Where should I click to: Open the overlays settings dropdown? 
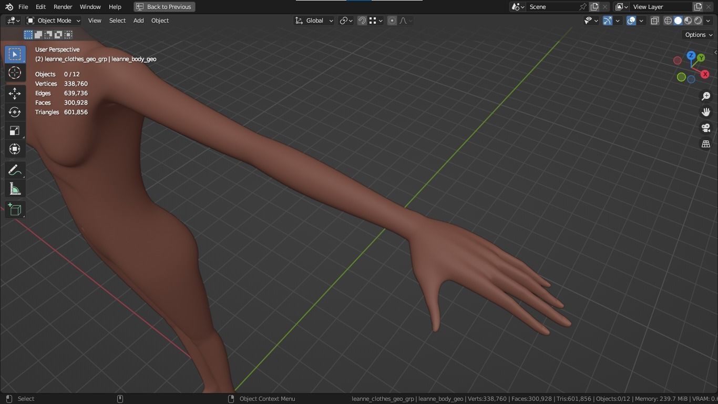pyautogui.click(x=641, y=21)
